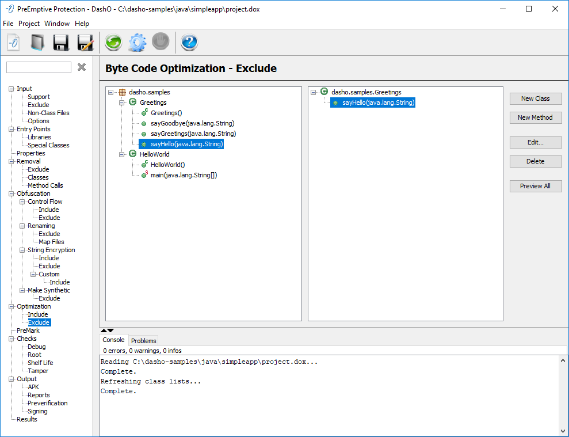Click the blue gear Build Project icon
569x437 pixels.
[x=137, y=43]
